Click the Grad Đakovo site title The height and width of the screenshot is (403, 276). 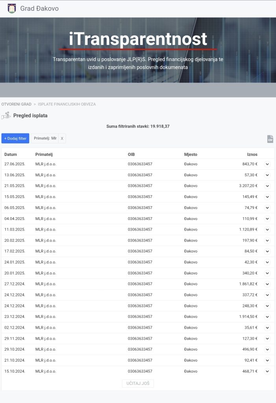tap(39, 8)
